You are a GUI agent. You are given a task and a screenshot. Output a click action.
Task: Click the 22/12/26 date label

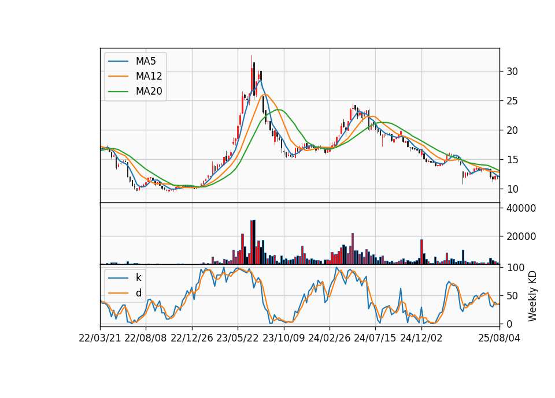pos(192,338)
